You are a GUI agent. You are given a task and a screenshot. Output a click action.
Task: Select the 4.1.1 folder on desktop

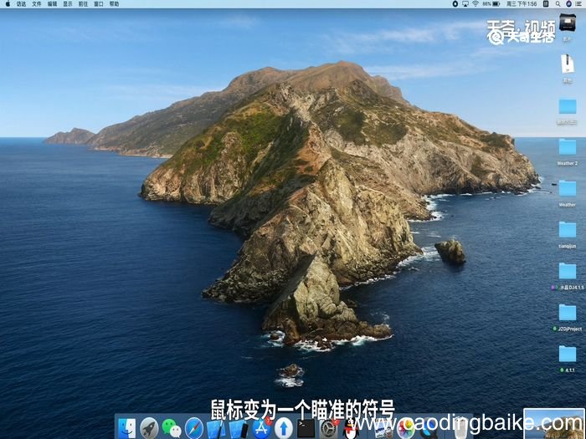click(x=568, y=354)
